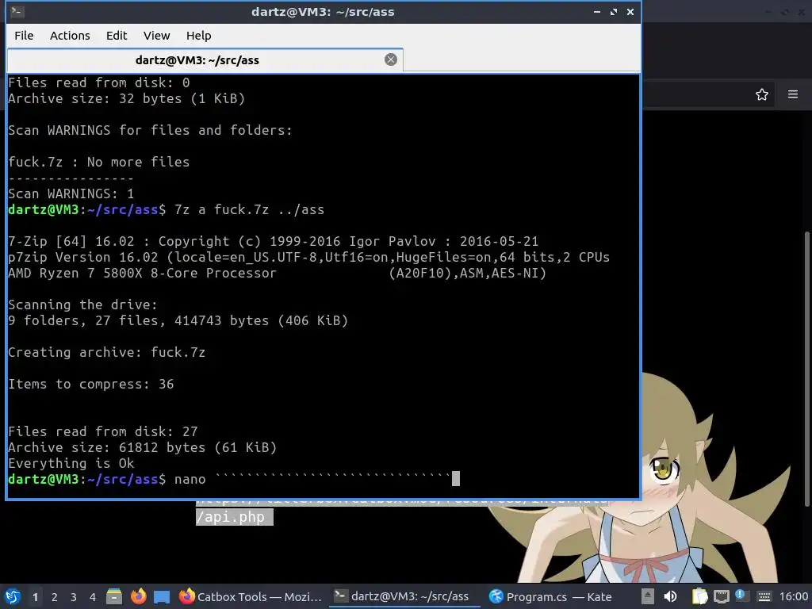812x609 pixels.
Task: Click the 16:00 clock in the taskbar
Action: coord(793,596)
